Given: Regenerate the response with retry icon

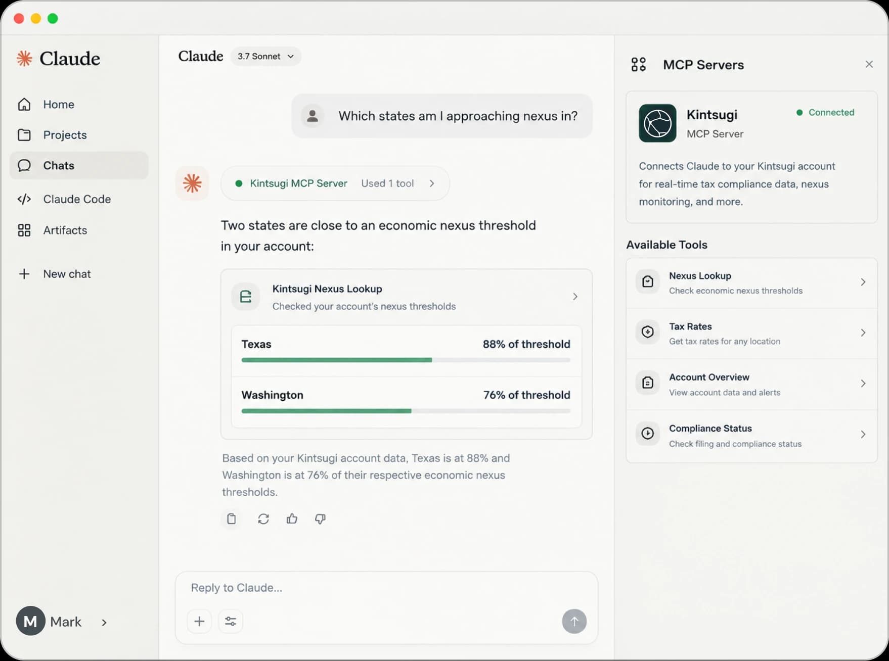Looking at the screenshot, I should point(263,519).
